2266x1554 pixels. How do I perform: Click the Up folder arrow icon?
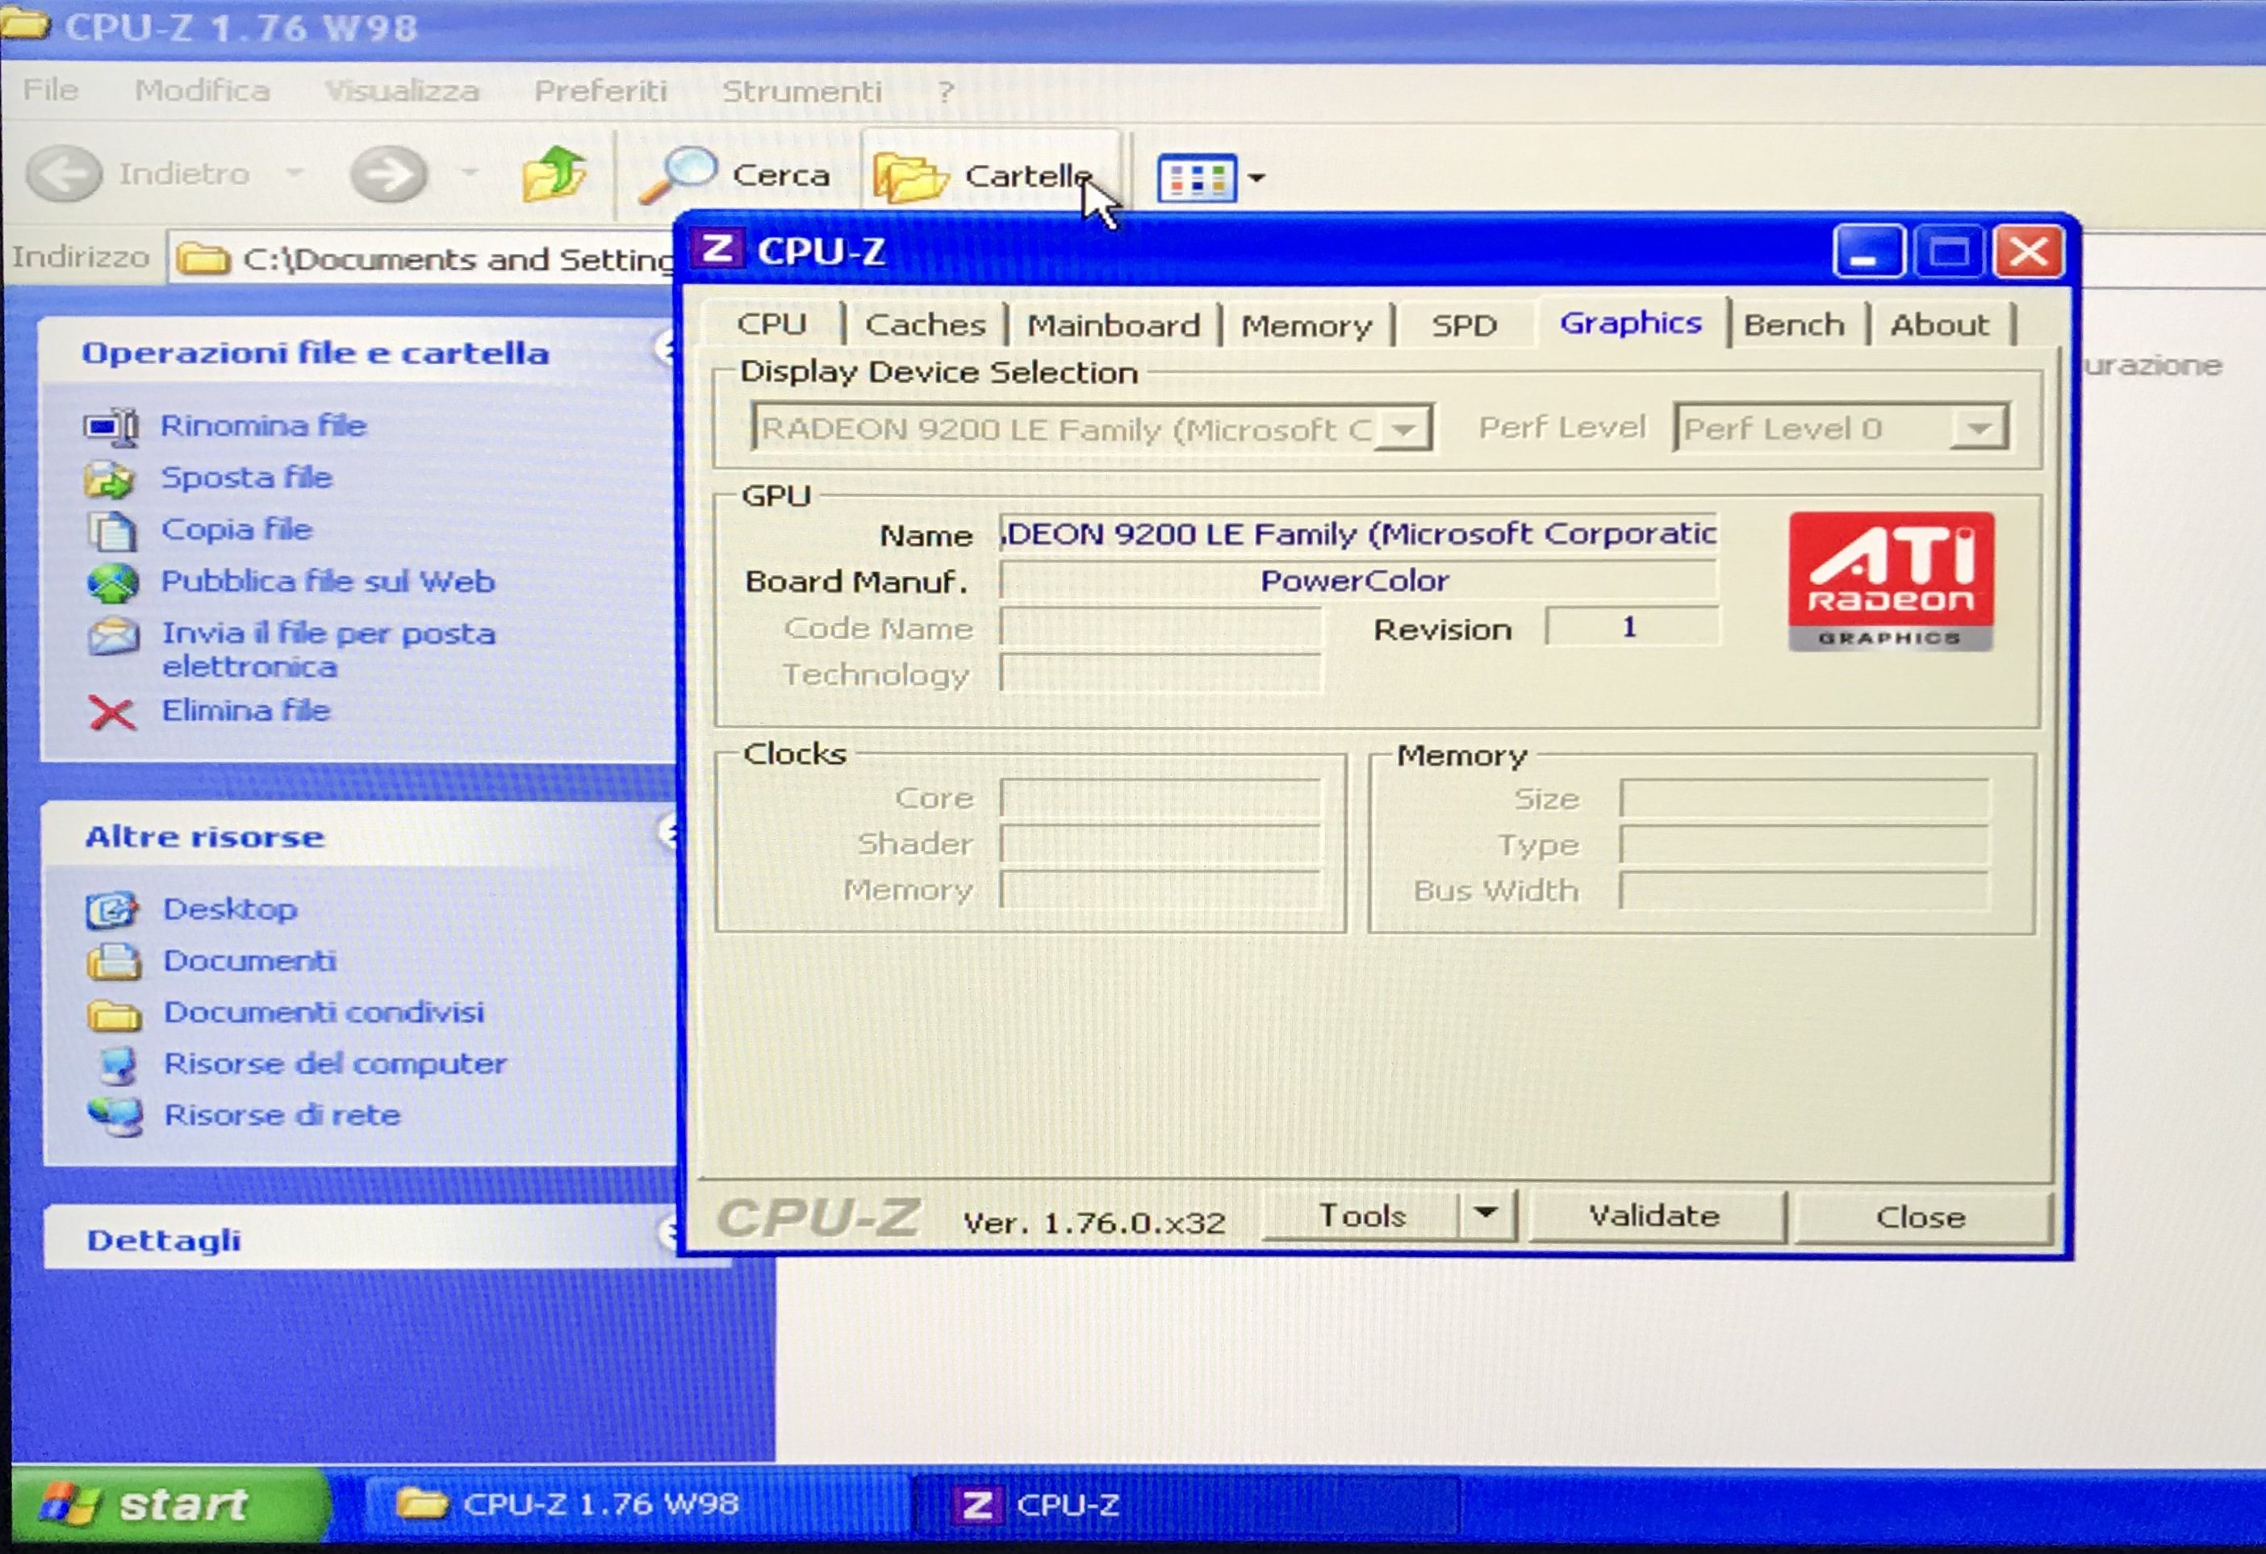click(553, 173)
